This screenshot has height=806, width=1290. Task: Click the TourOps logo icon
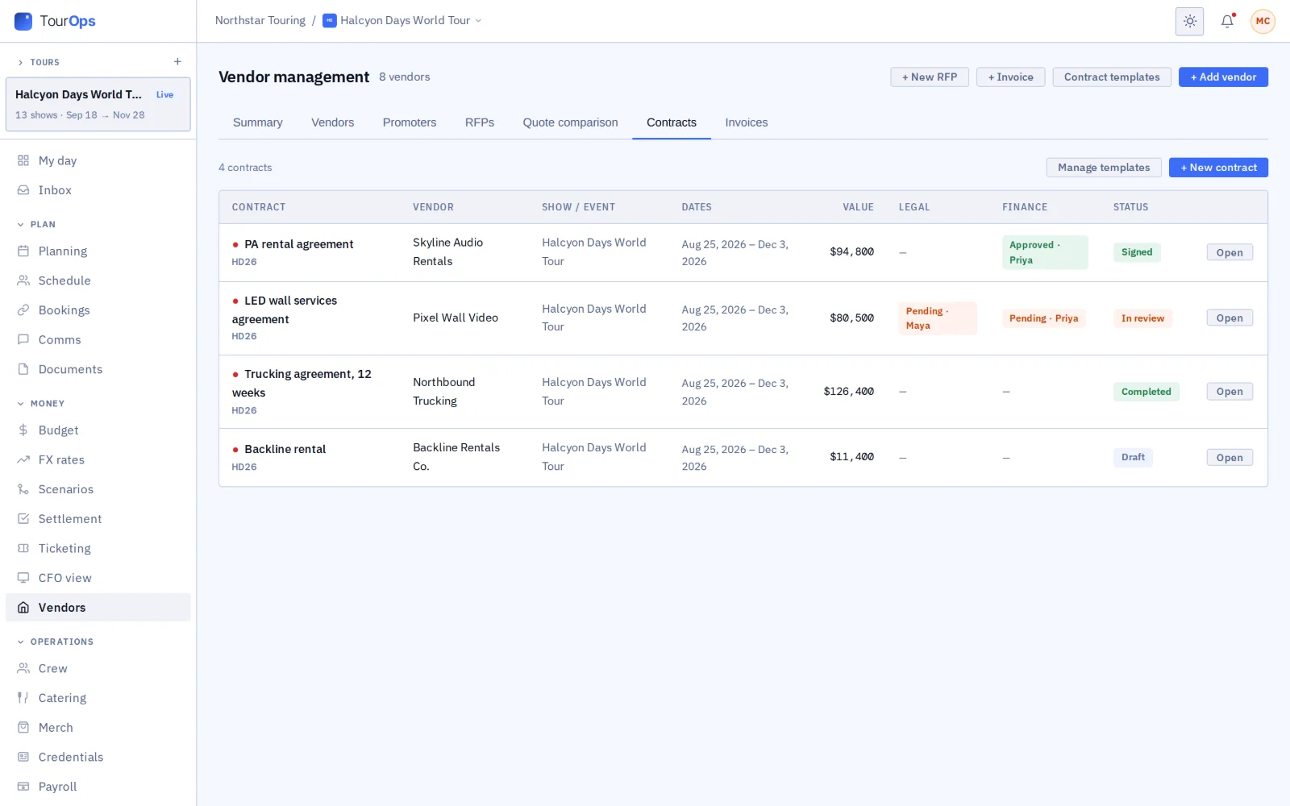point(23,21)
